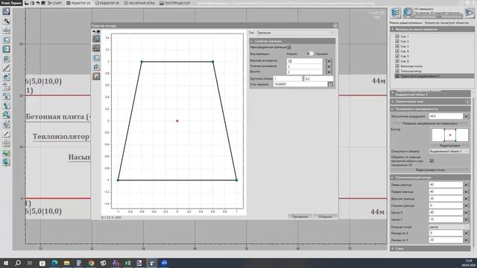
Task: Open Windows taskbar search
Action: coord(18,263)
